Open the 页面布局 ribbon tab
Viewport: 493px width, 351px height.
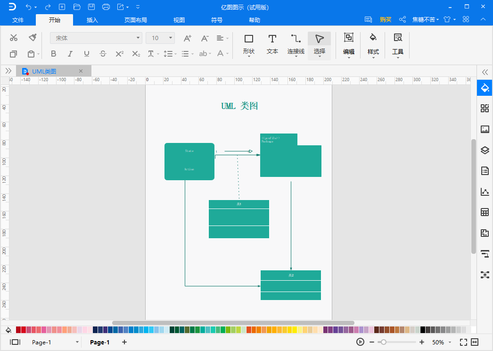[136, 20]
